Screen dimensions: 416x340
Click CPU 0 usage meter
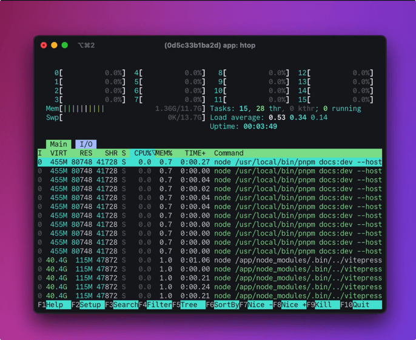tap(90, 73)
